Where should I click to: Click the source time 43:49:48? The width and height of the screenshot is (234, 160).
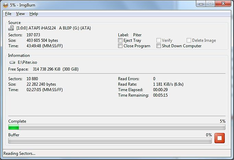(x=34, y=46)
